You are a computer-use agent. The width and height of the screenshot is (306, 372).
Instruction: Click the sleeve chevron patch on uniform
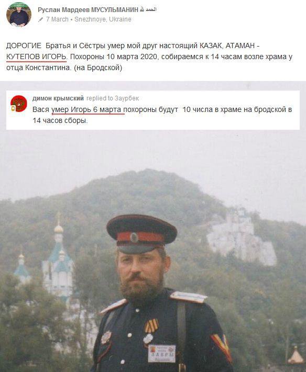click(x=222, y=347)
